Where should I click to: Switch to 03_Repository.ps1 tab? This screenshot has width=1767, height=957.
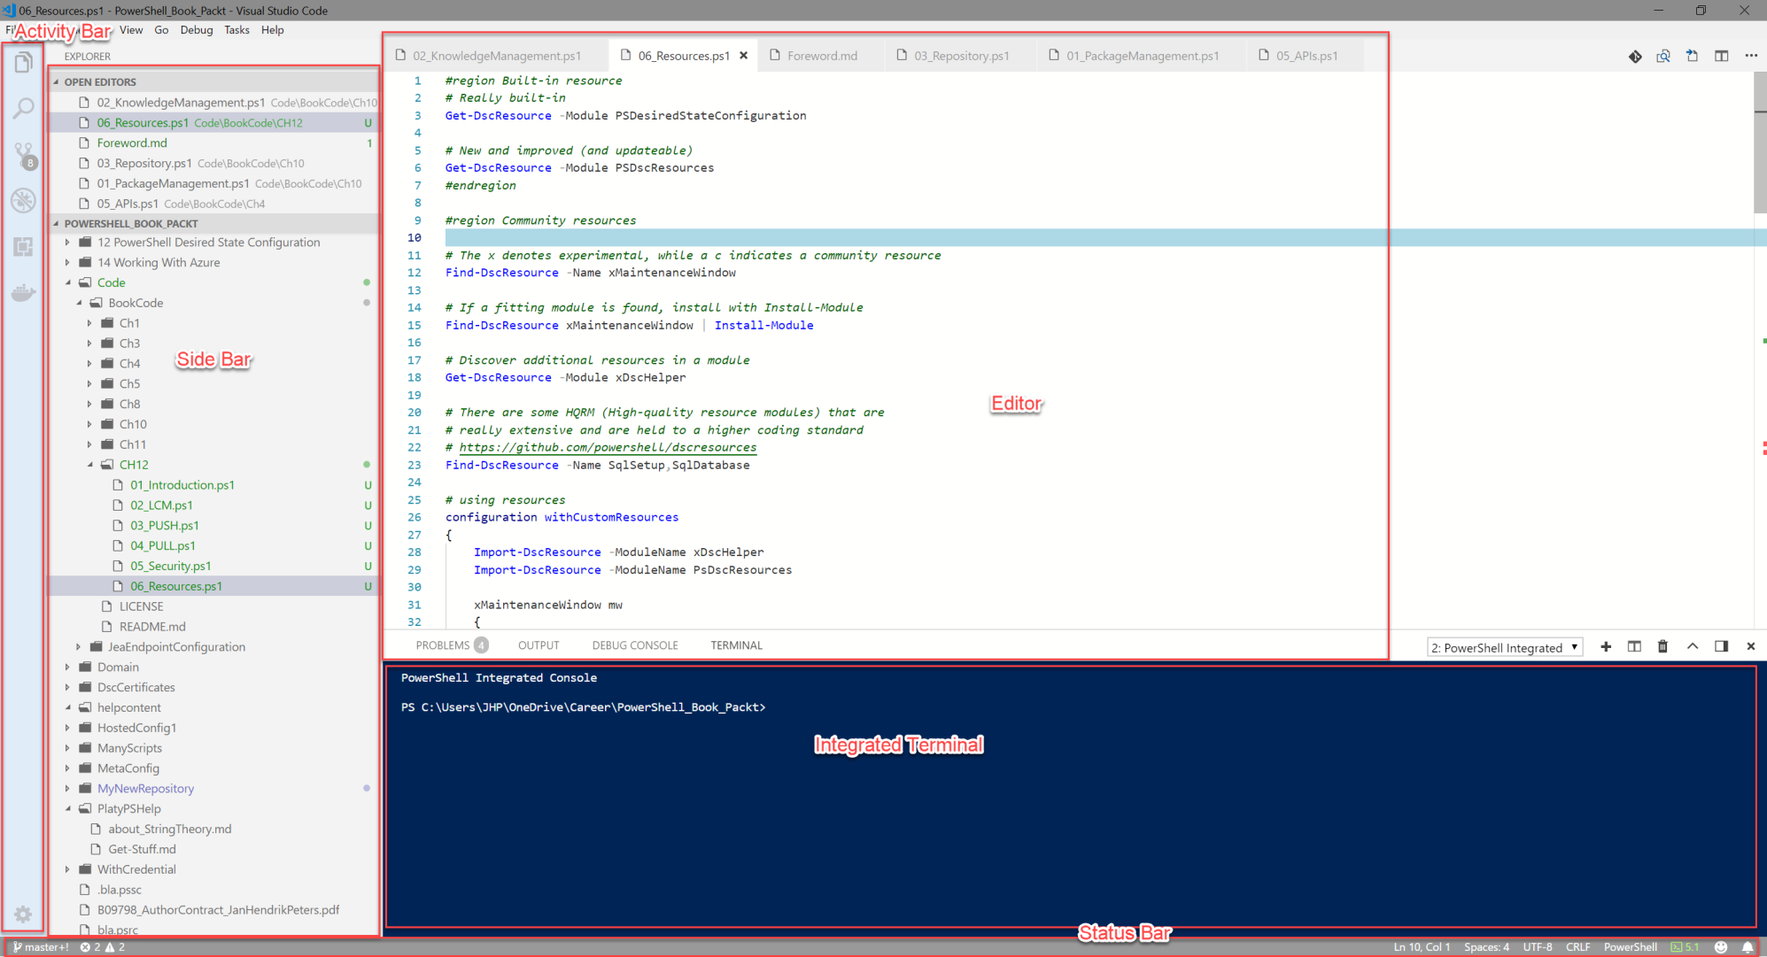pos(962,56)
